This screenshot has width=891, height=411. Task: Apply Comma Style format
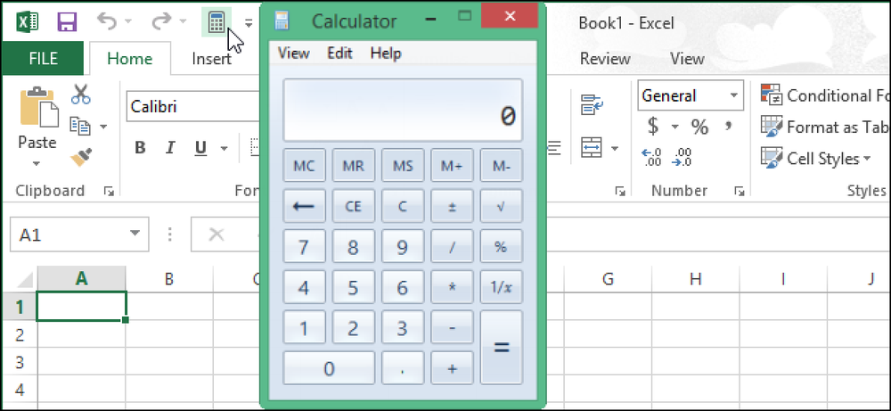point(729,127)
